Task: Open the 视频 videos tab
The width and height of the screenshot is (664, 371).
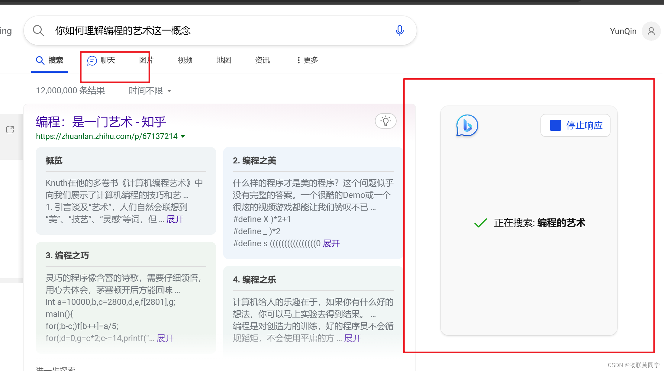Action: click(x=185, y=60)
